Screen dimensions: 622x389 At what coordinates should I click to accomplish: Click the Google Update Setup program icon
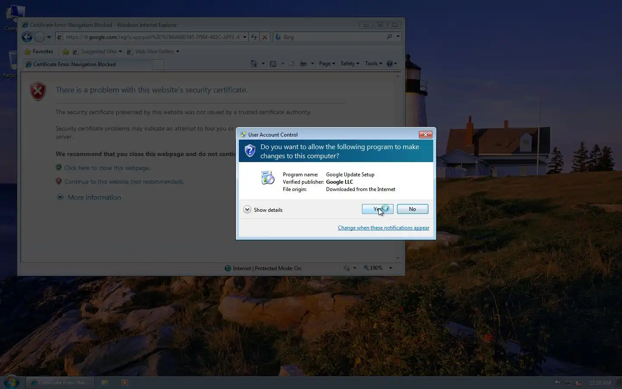pyautogui.click(x=268, y=178)
